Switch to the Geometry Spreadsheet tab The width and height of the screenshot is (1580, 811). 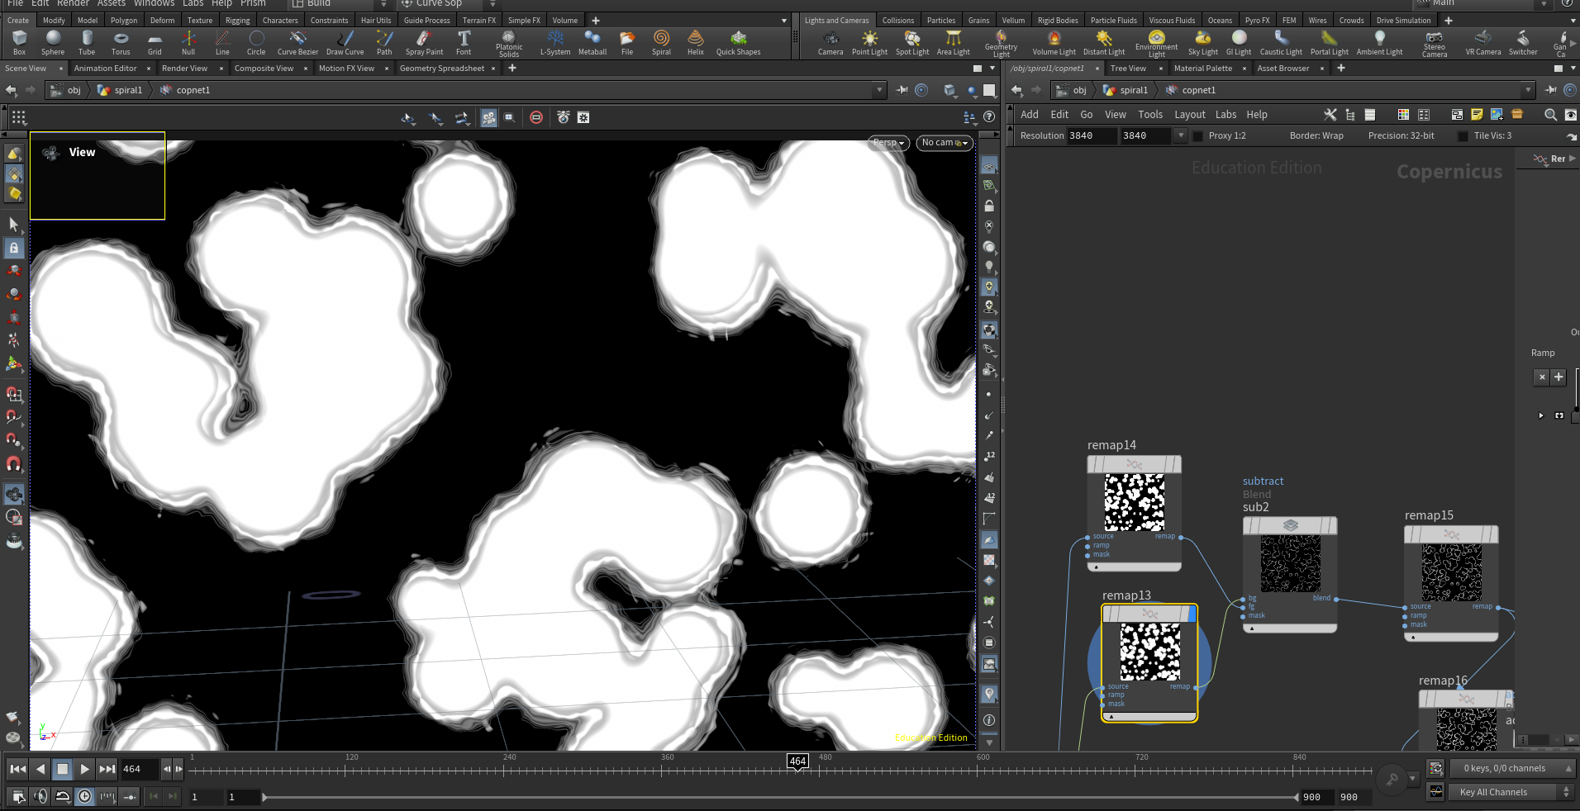click(442, 69)
